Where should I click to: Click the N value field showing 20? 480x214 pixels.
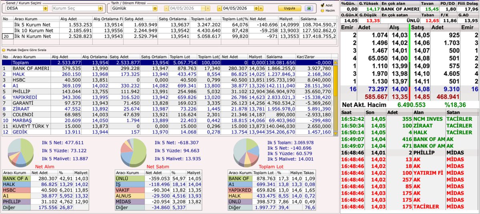(x=8, y=36)
